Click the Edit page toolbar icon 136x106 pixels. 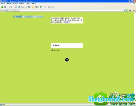coord(52,7)
